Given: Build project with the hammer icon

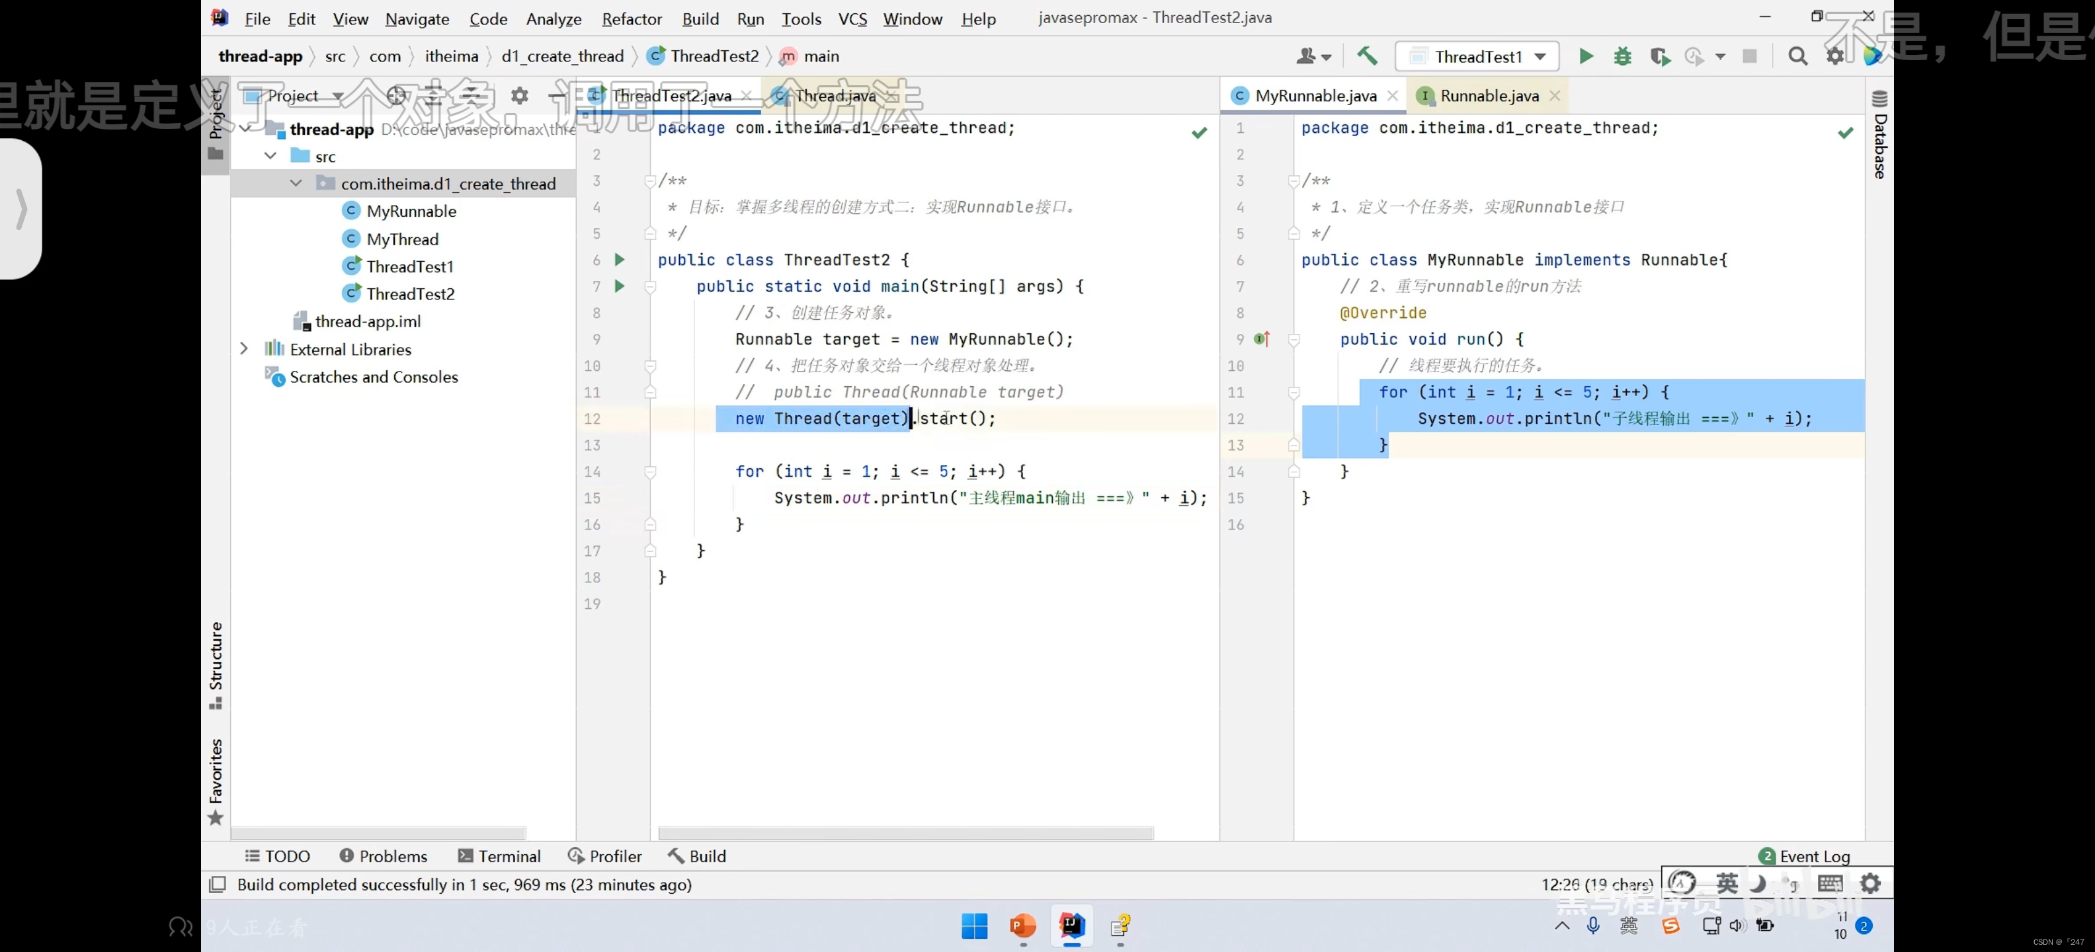Looking at the screenshot, I should tap(1367, 56).
